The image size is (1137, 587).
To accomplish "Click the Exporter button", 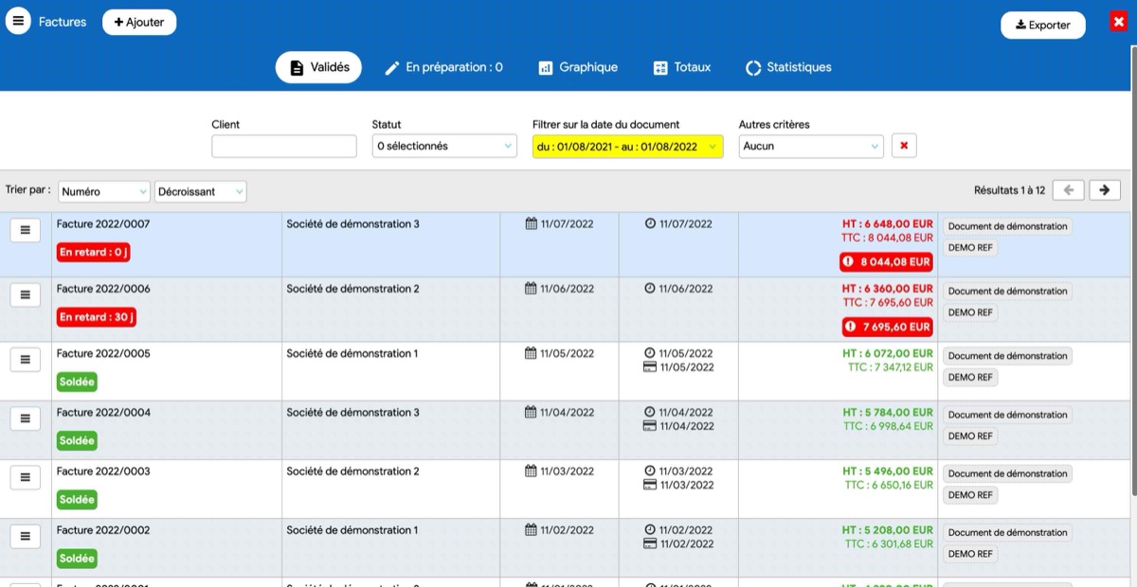I will 1042,26.
